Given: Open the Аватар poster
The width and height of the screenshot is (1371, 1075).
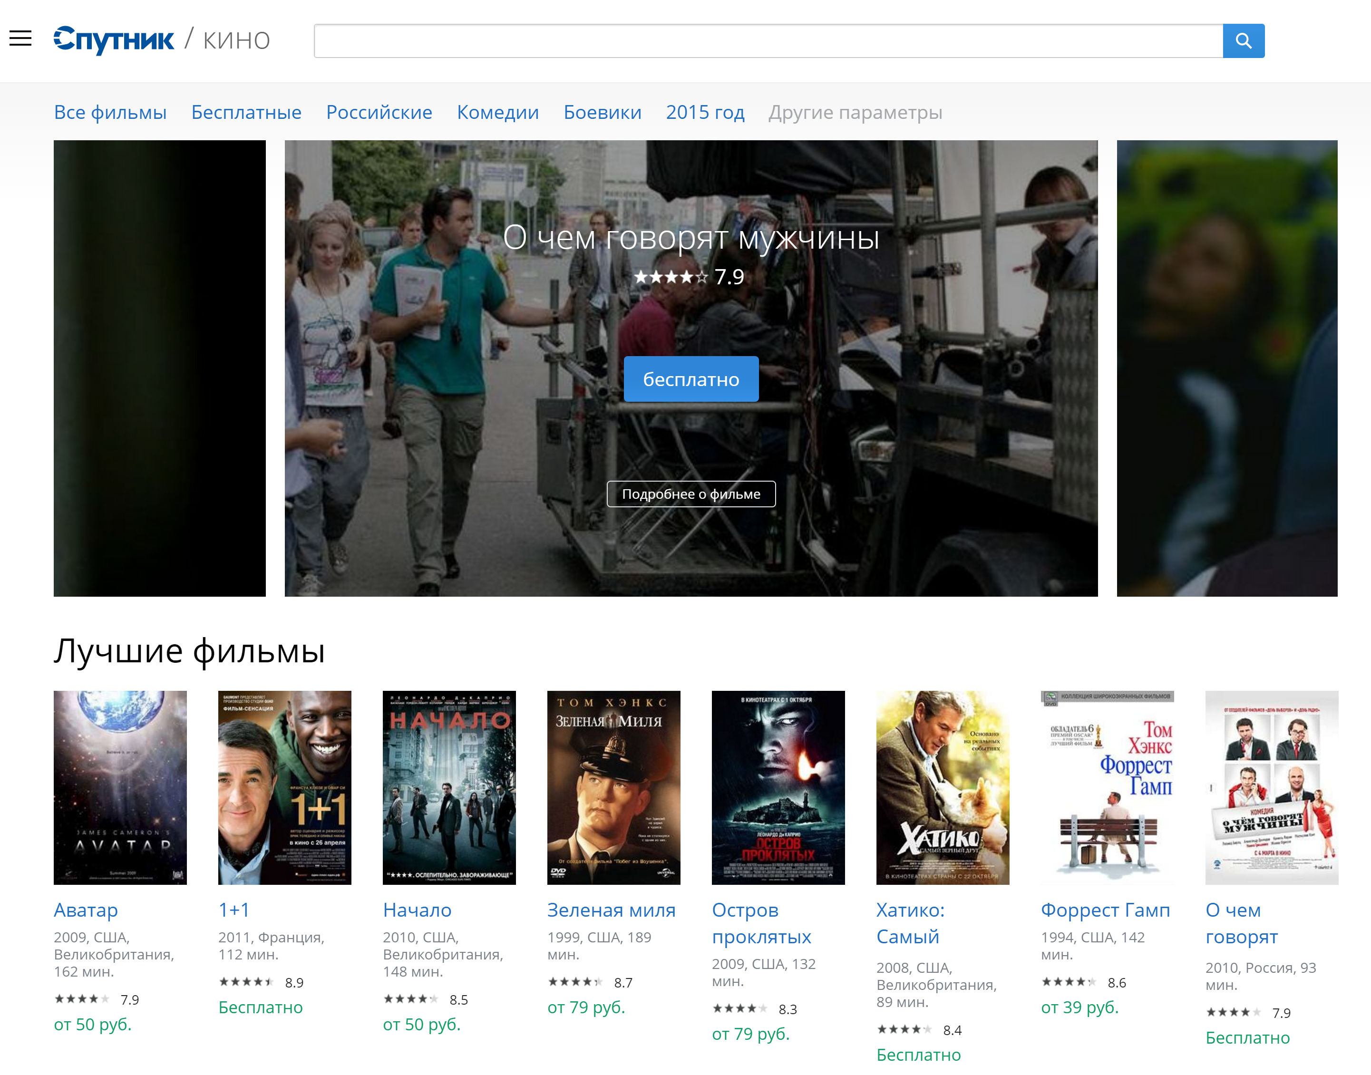Looking at the screenshot, I should pos(120,787).
